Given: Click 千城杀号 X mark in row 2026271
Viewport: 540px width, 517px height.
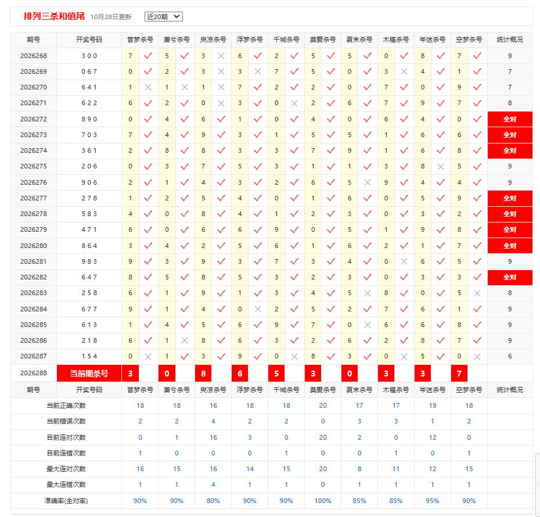Looking at the screenshot, I should 294,103.
